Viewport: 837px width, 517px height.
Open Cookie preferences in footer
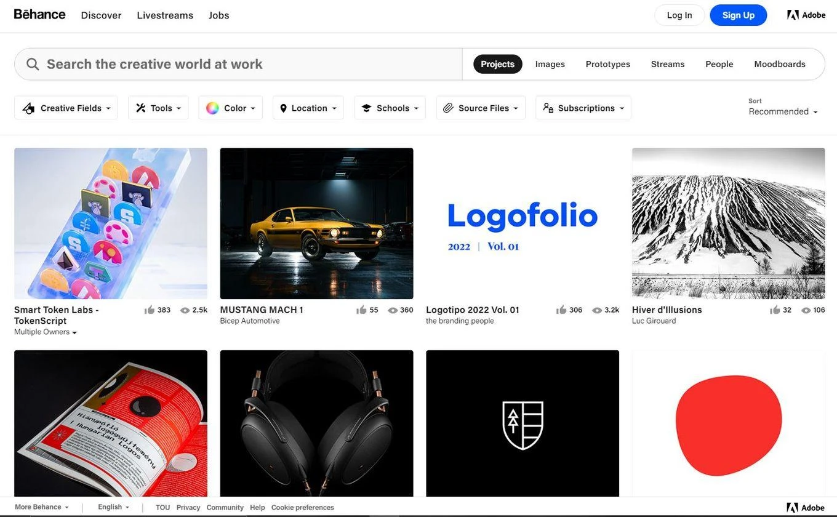[303, 508]
